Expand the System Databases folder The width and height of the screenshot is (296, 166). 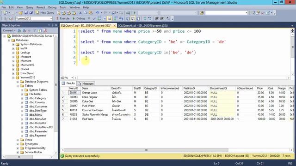(13, 44)
